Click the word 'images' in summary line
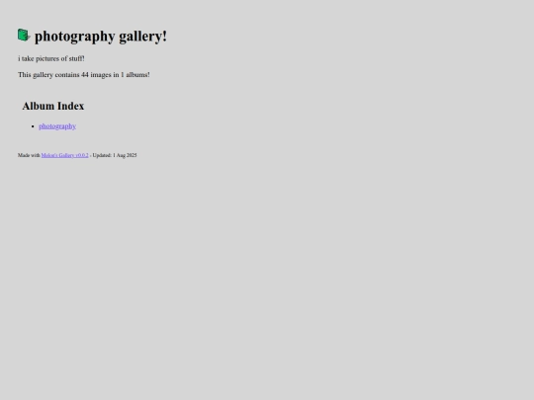This screenshot has width=534, height=400. 101,75
